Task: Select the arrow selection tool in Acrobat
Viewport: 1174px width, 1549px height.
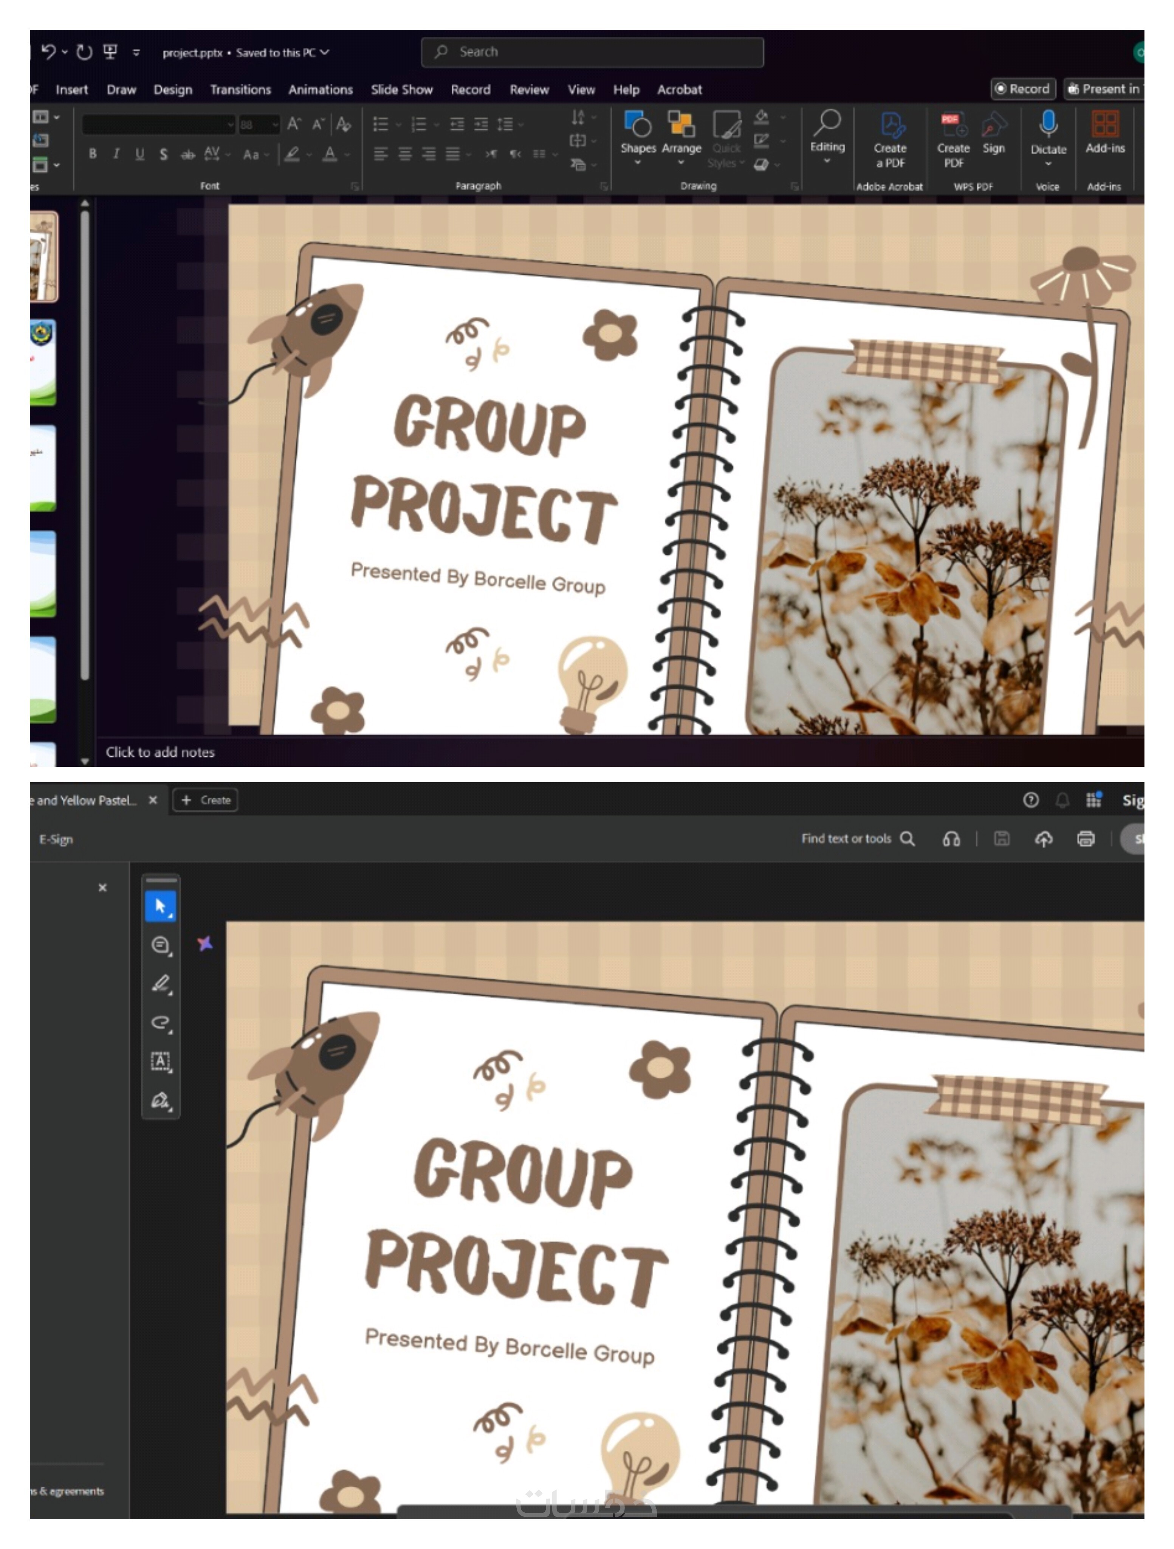Action: 160,905
